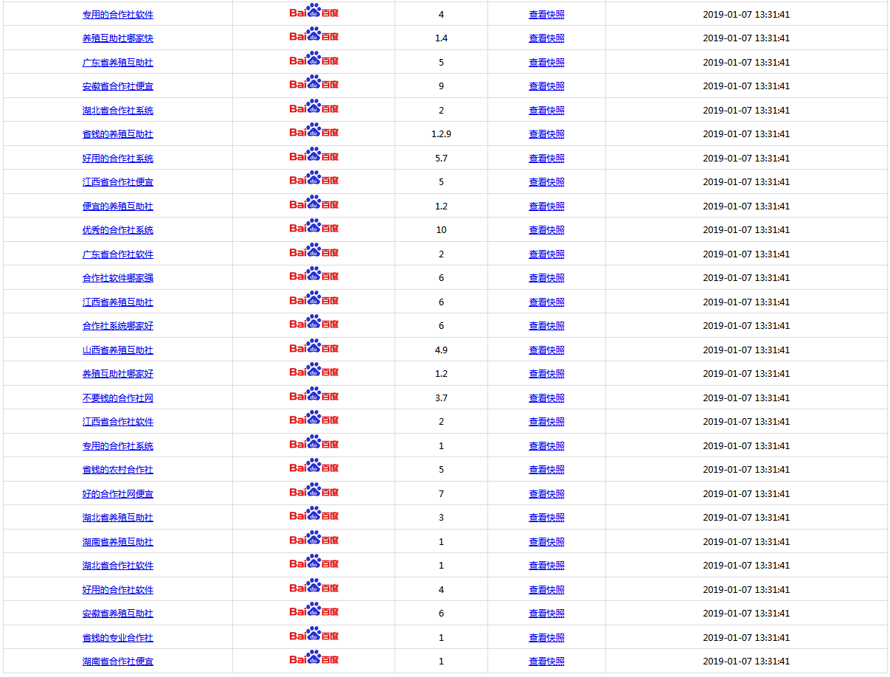Click the Baidu logo in 湖北省合作社软件 row
890x677 pixels.
314,563
